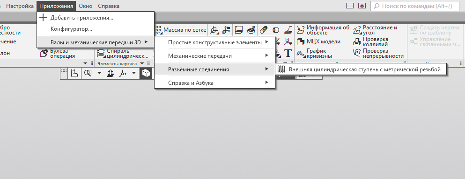Click the sketch contour icon in view toolbar

(x=74, y=73)
